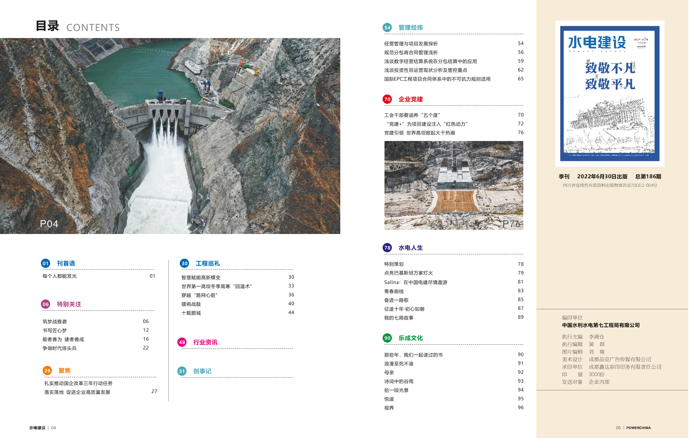Open the 水电人生 section heading
The width and height of the screenshot is (689, 438).
[410, 248]
